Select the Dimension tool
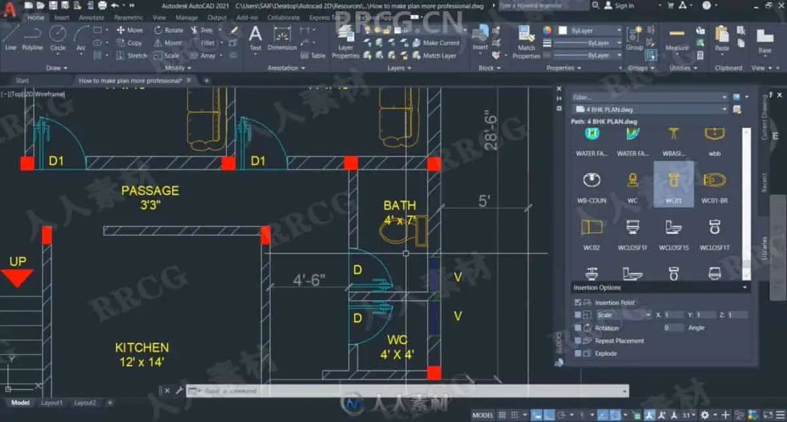 tap(282, 39)
